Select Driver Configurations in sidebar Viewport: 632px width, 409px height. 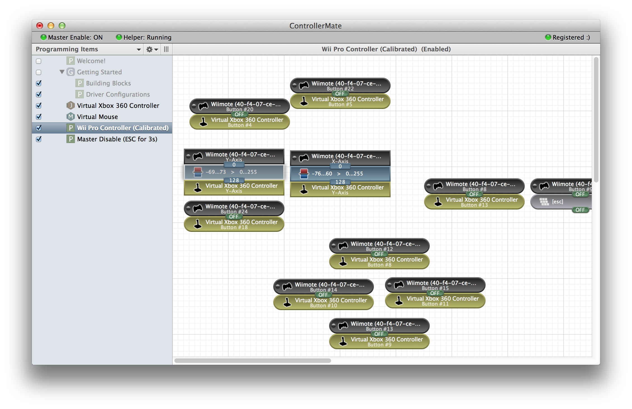118,94
